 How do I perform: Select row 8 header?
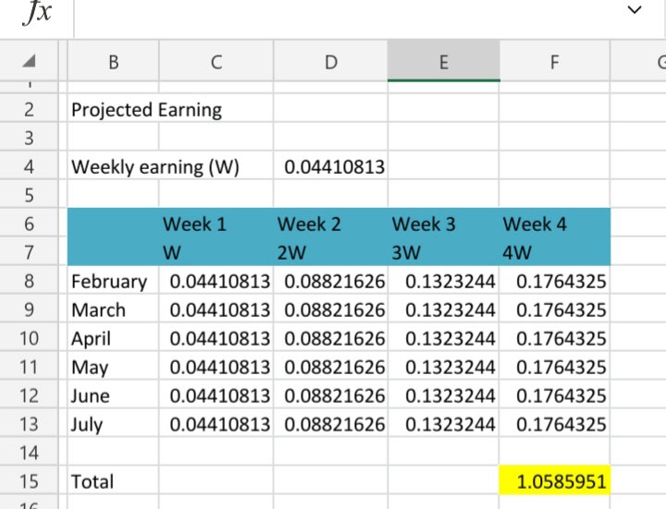tap(29, 281)
